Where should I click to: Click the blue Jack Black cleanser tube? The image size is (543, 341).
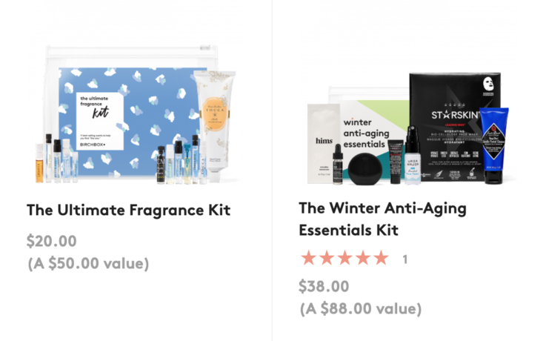(494, 145)
